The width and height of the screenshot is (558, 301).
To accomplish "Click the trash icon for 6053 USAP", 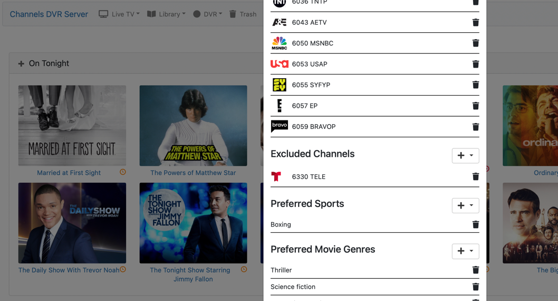I will click(475, 64).
